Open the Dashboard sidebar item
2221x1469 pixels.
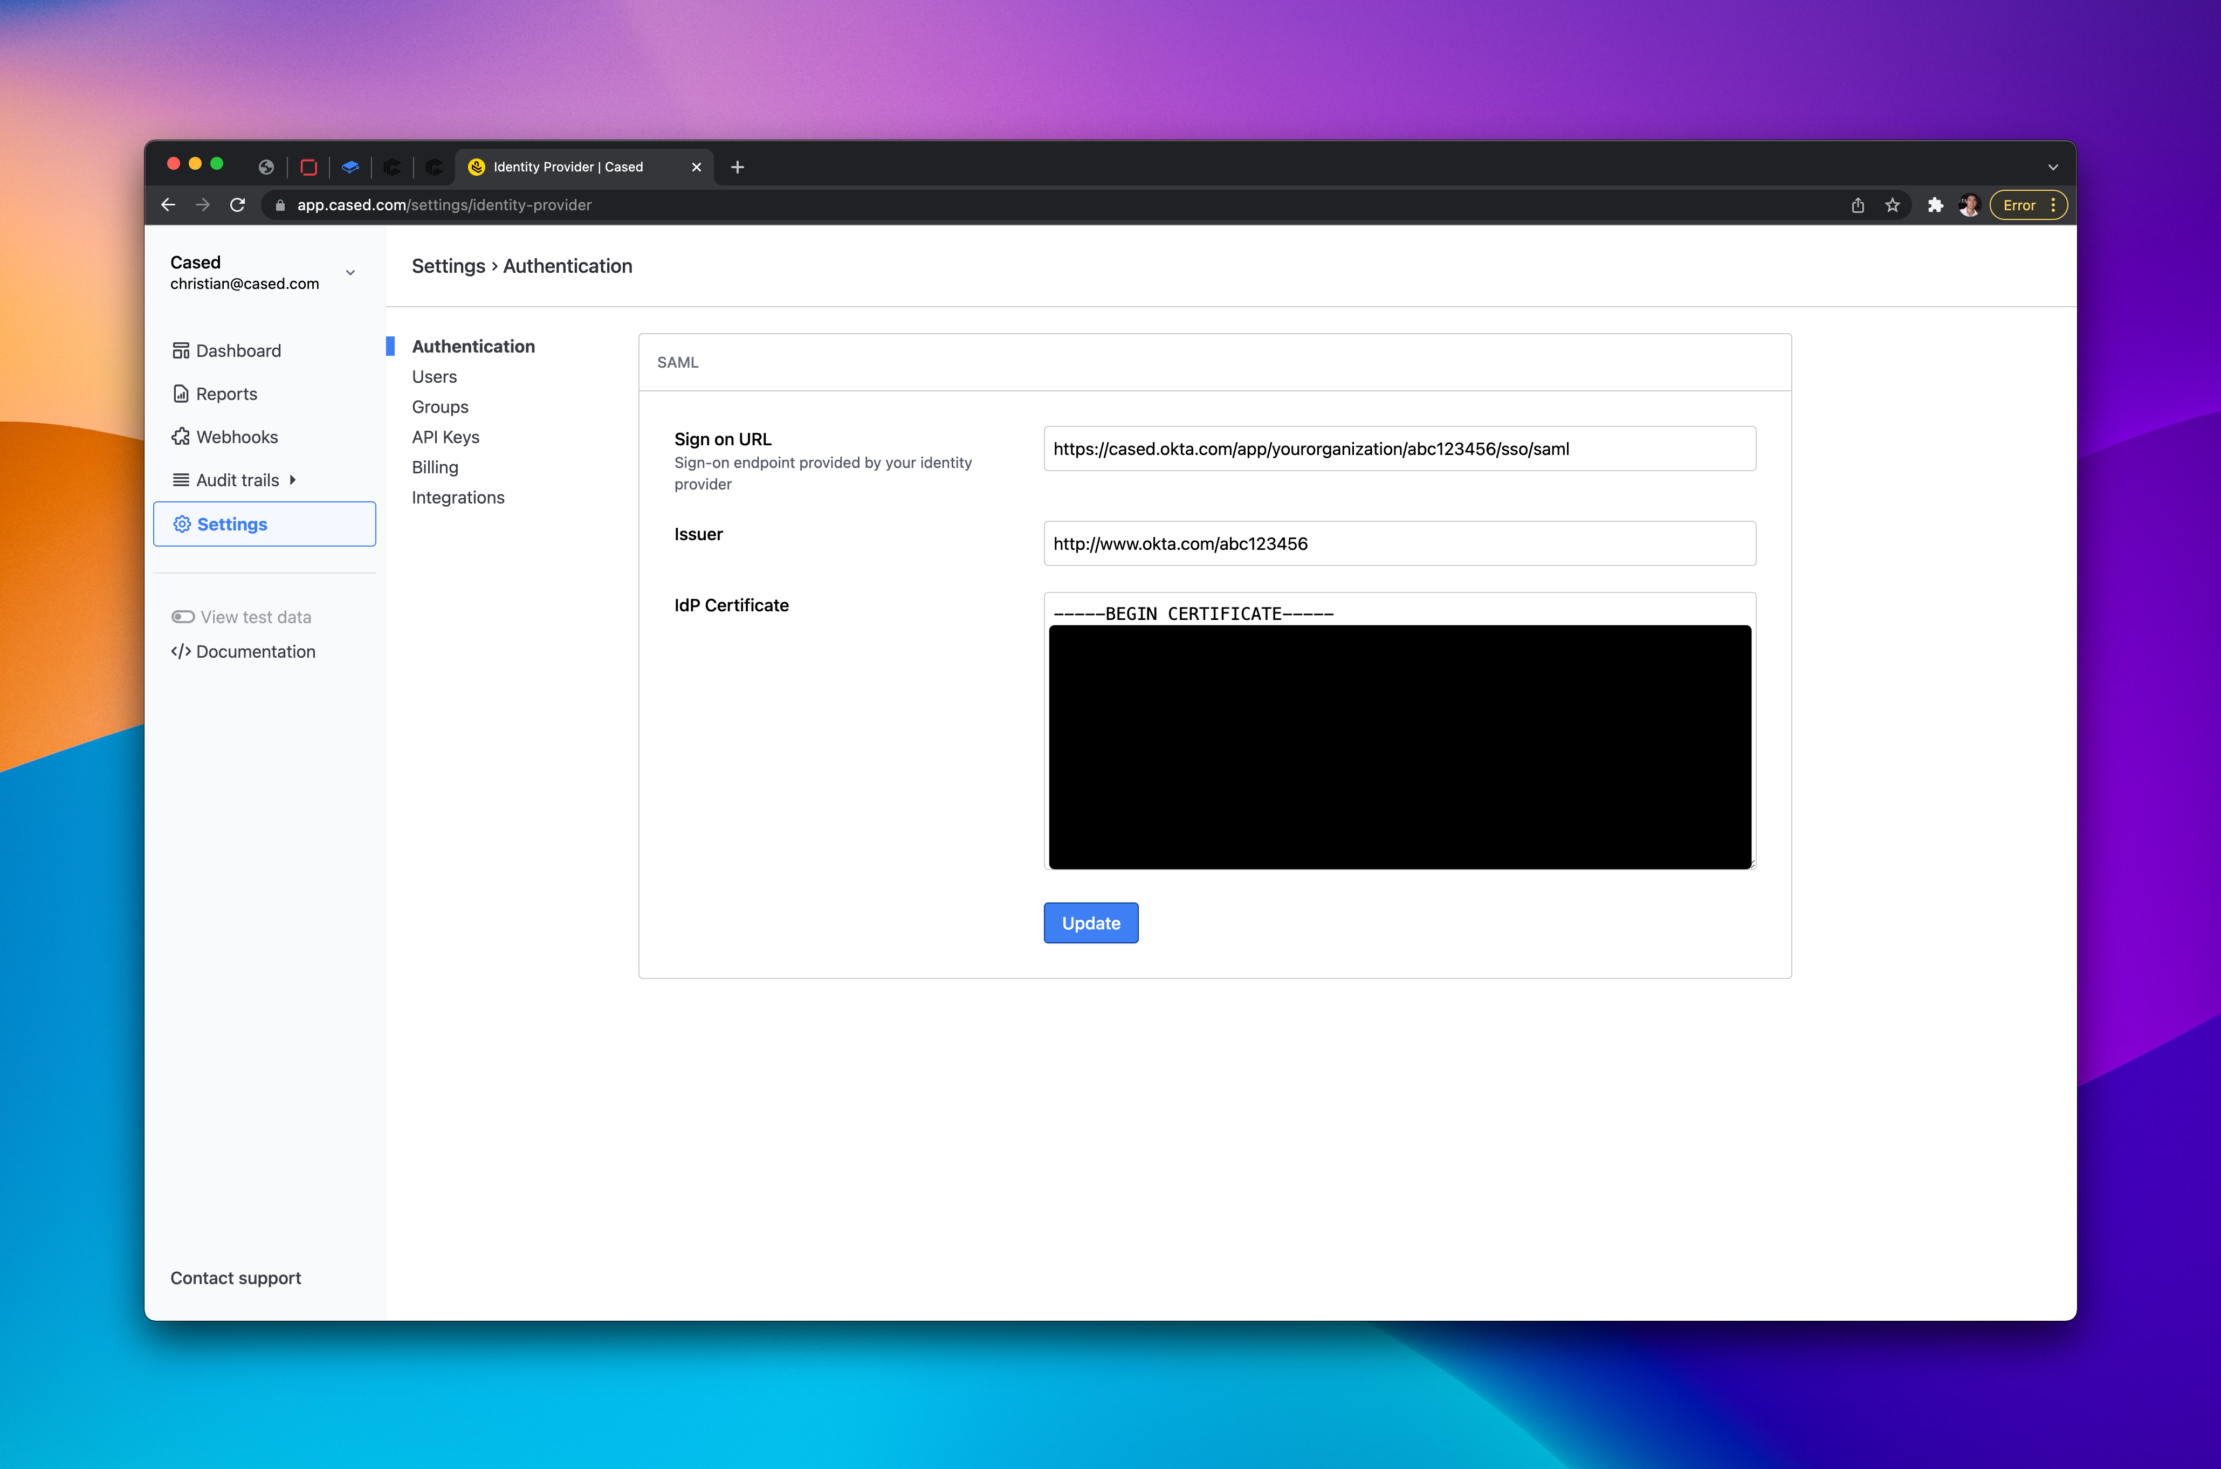click(x=227, y=350)
